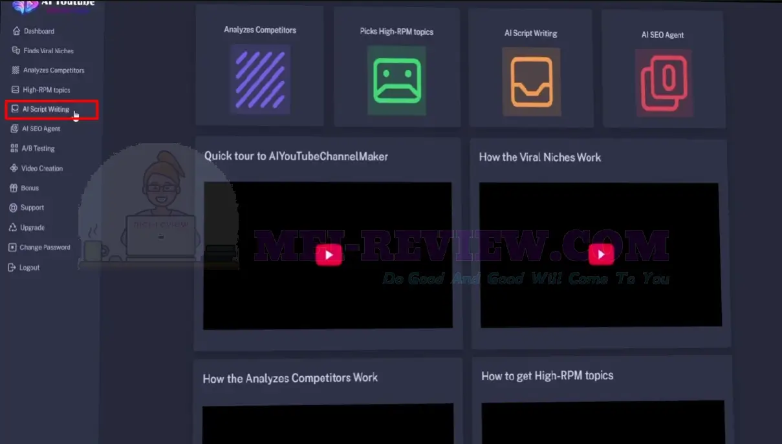Open the How to get High-RPM topics video thumbnail
Screen dimensions: 782x444
[603, 422]
